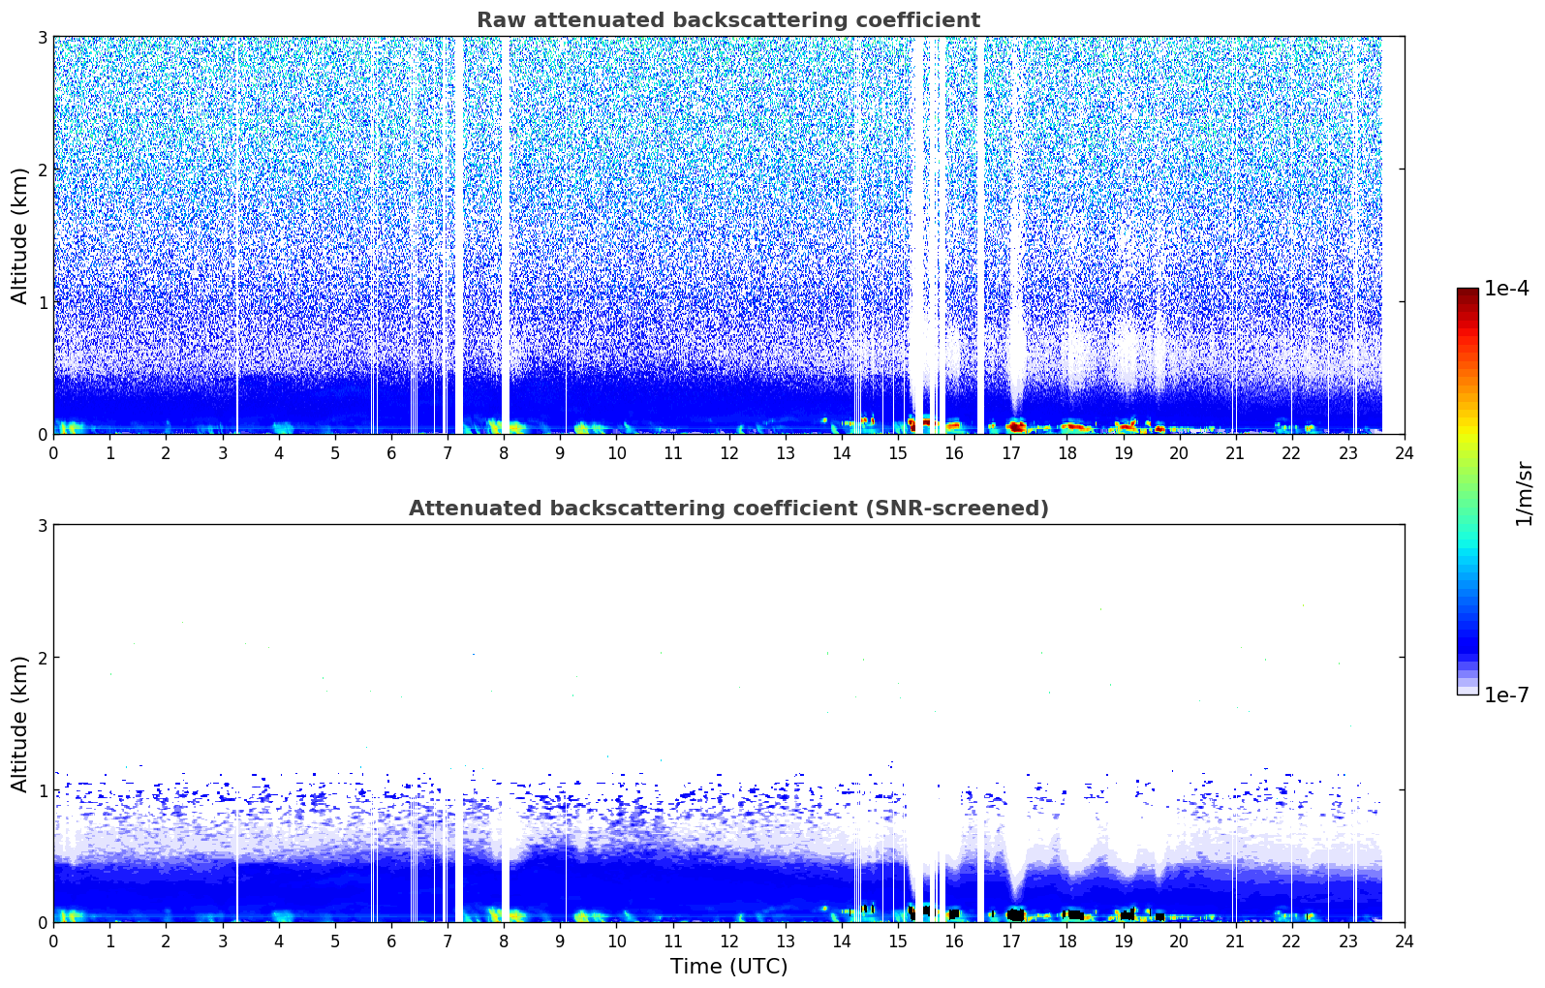
Task: Click hour 6 tick on the top plot
Action: 391,453
